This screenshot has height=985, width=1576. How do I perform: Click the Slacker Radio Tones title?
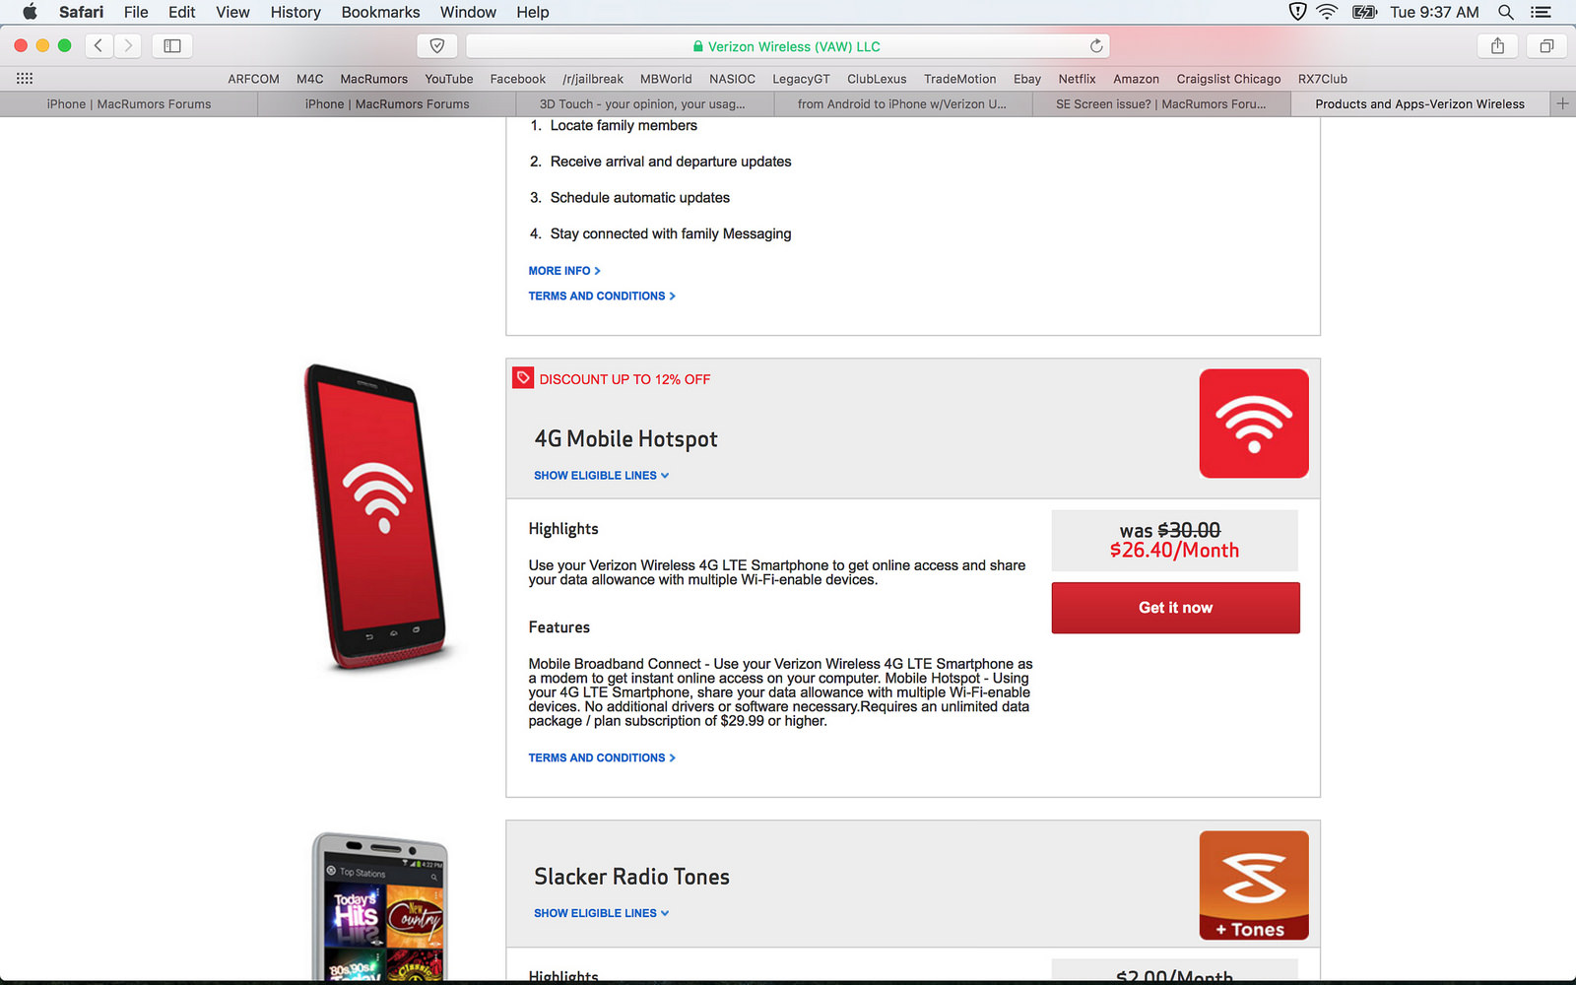pyautogui.click(x=631, y=877)
